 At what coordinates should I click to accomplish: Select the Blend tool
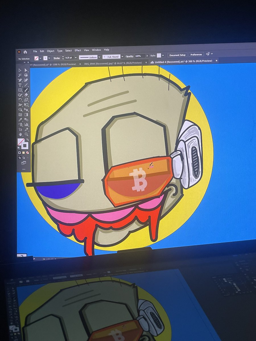coord(26,120)
